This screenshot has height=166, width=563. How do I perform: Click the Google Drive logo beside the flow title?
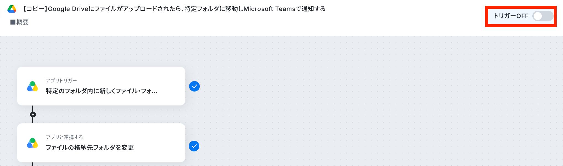[x=12, y=9]
